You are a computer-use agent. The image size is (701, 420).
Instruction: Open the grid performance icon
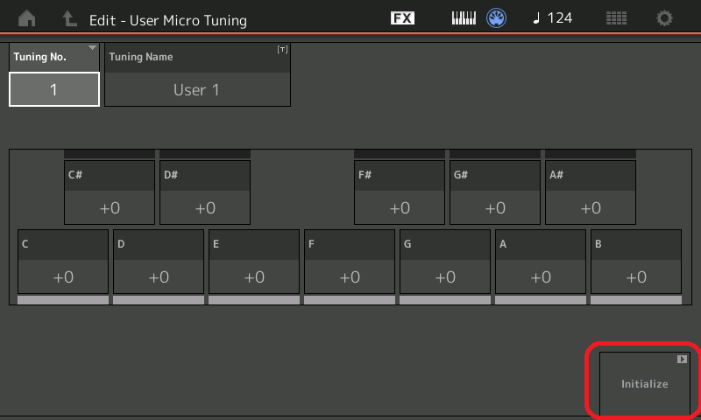[x=617, y=18]
